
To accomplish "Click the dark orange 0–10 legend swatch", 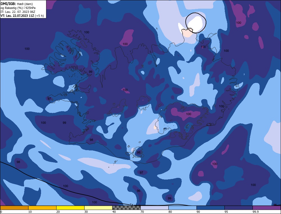I will [x=14, y=208].
